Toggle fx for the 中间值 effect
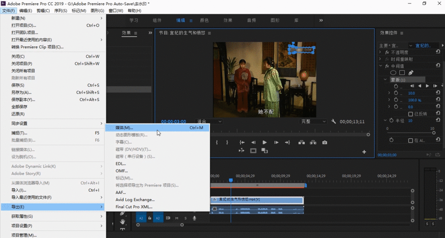 387,66
